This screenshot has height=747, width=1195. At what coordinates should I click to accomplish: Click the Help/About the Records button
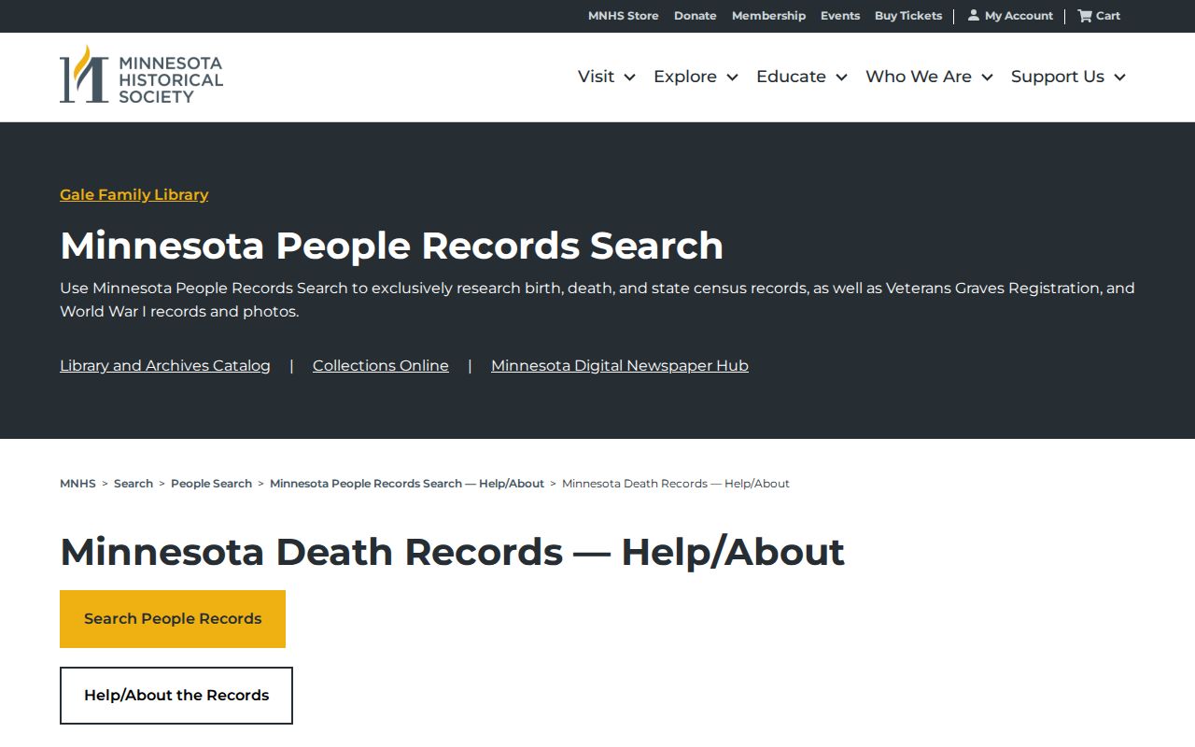(x=176, y=696)
